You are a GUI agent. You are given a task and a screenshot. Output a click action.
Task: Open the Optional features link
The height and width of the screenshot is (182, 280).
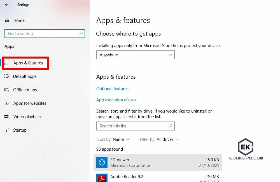pos(112,89)
